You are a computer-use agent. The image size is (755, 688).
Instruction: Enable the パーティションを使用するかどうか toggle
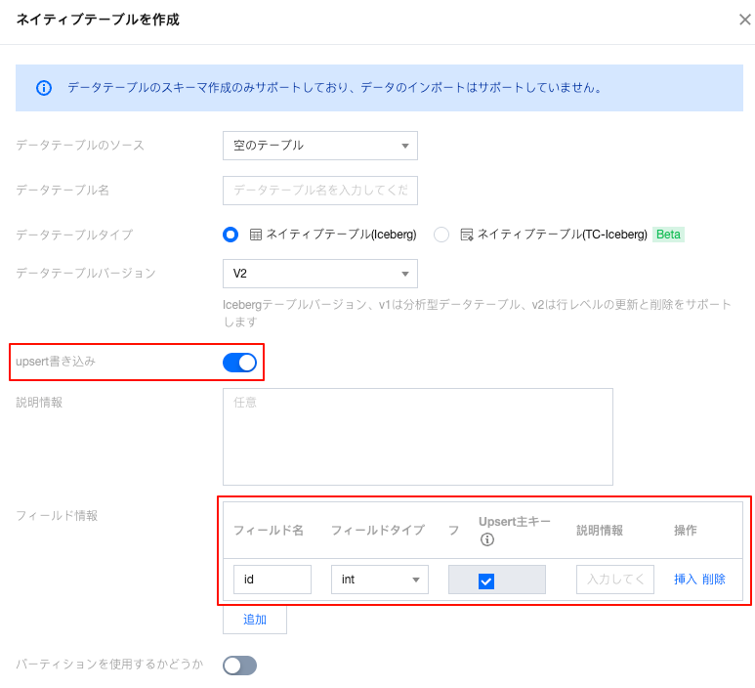point(240,666)
